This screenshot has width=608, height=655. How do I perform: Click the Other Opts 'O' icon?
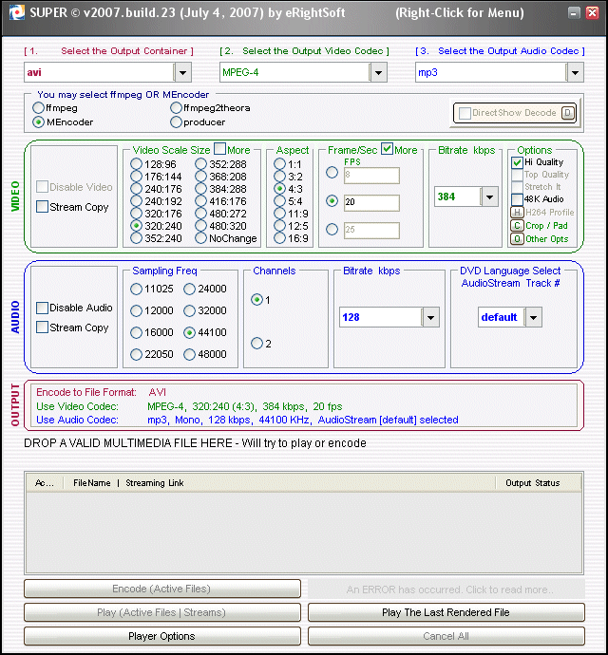[517, 238]
